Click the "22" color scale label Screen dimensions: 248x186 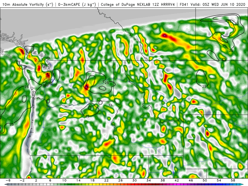pyautogui.click(x=106, y=180)
